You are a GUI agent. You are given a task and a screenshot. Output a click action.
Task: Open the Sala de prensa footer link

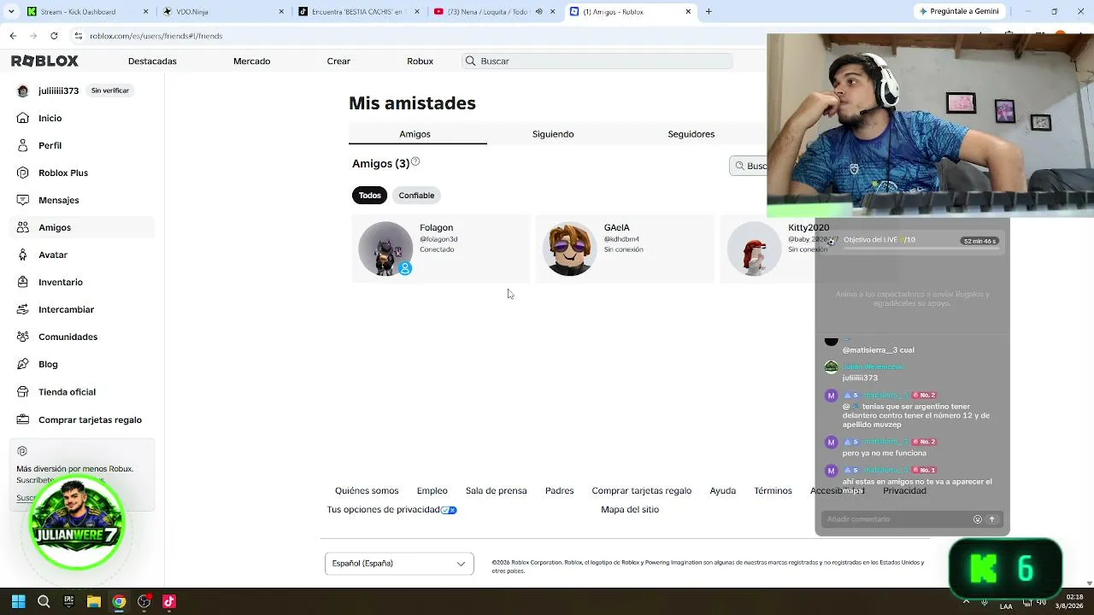tap(496, 491)
